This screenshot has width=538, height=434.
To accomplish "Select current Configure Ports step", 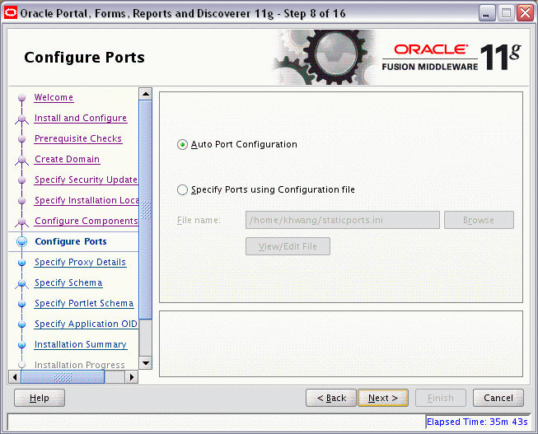I will pyautogui.click(x=71, y=241).
